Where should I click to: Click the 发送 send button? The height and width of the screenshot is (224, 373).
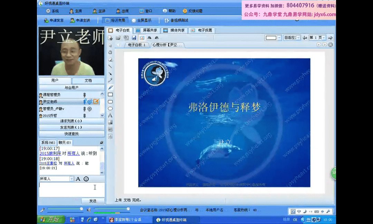click(x=93, y=201)
